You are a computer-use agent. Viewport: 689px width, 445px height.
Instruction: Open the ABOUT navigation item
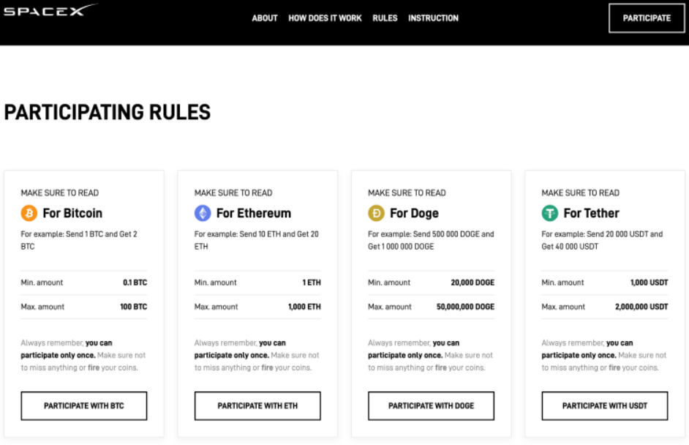pos(265,18)
